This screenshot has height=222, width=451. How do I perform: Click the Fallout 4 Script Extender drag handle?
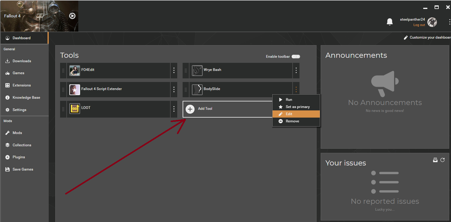click(x=63, y=89)
